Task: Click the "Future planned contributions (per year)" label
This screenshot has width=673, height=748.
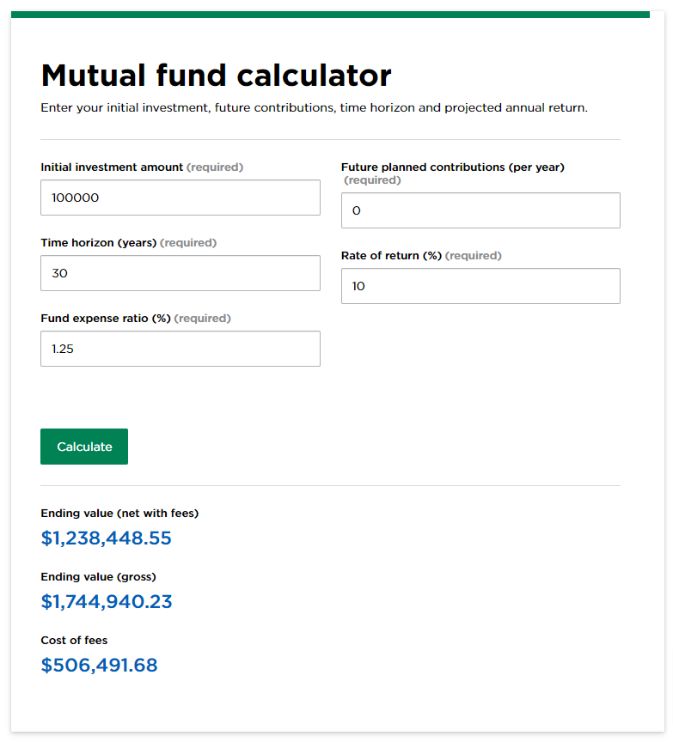Action: click(x=452, y=167)
